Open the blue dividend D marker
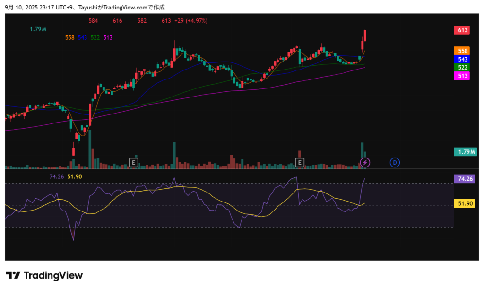Viewport: 484px width, 290px height. tap(395, 163)
